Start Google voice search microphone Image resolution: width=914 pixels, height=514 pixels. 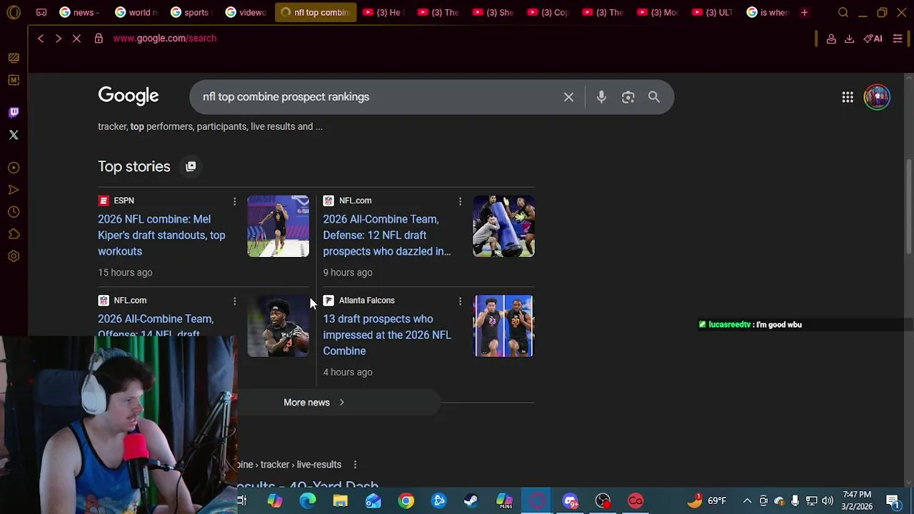tap(601, 97)
